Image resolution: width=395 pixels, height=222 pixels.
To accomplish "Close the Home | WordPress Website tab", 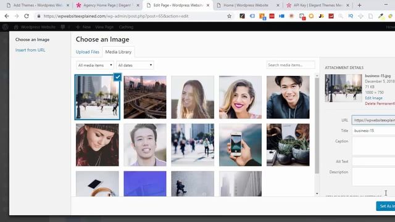I will click(278, 5).
